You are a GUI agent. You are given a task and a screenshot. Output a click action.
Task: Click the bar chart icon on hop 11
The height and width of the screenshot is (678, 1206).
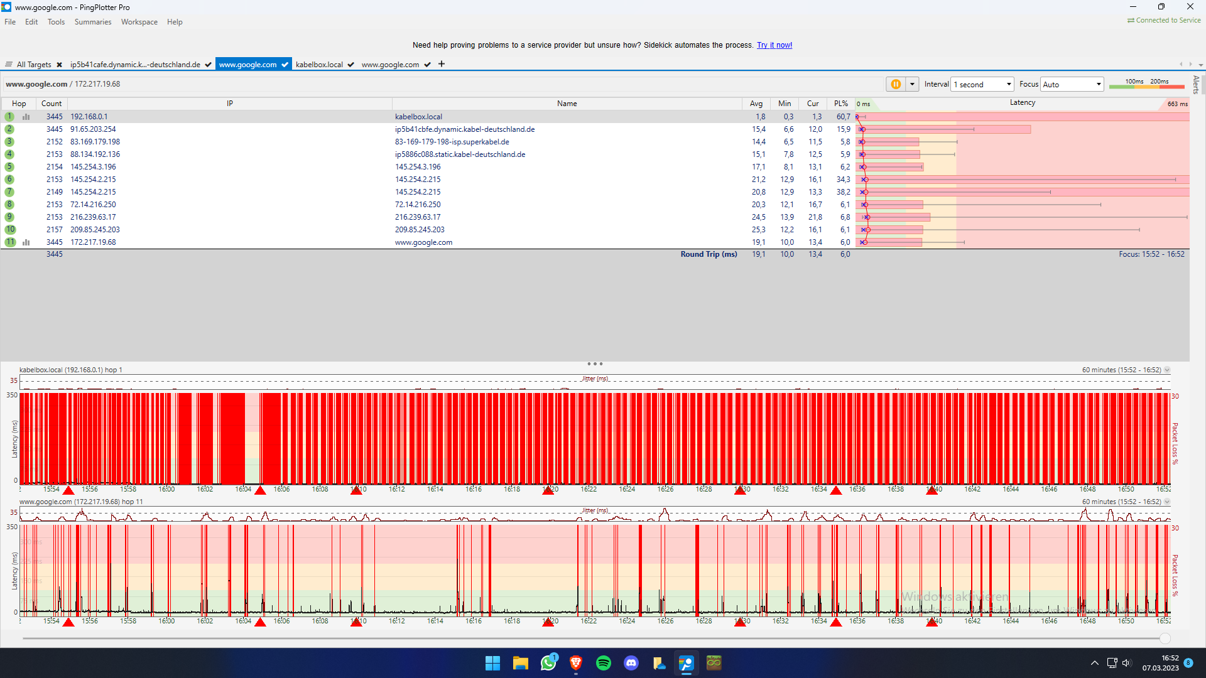point(26,242)
